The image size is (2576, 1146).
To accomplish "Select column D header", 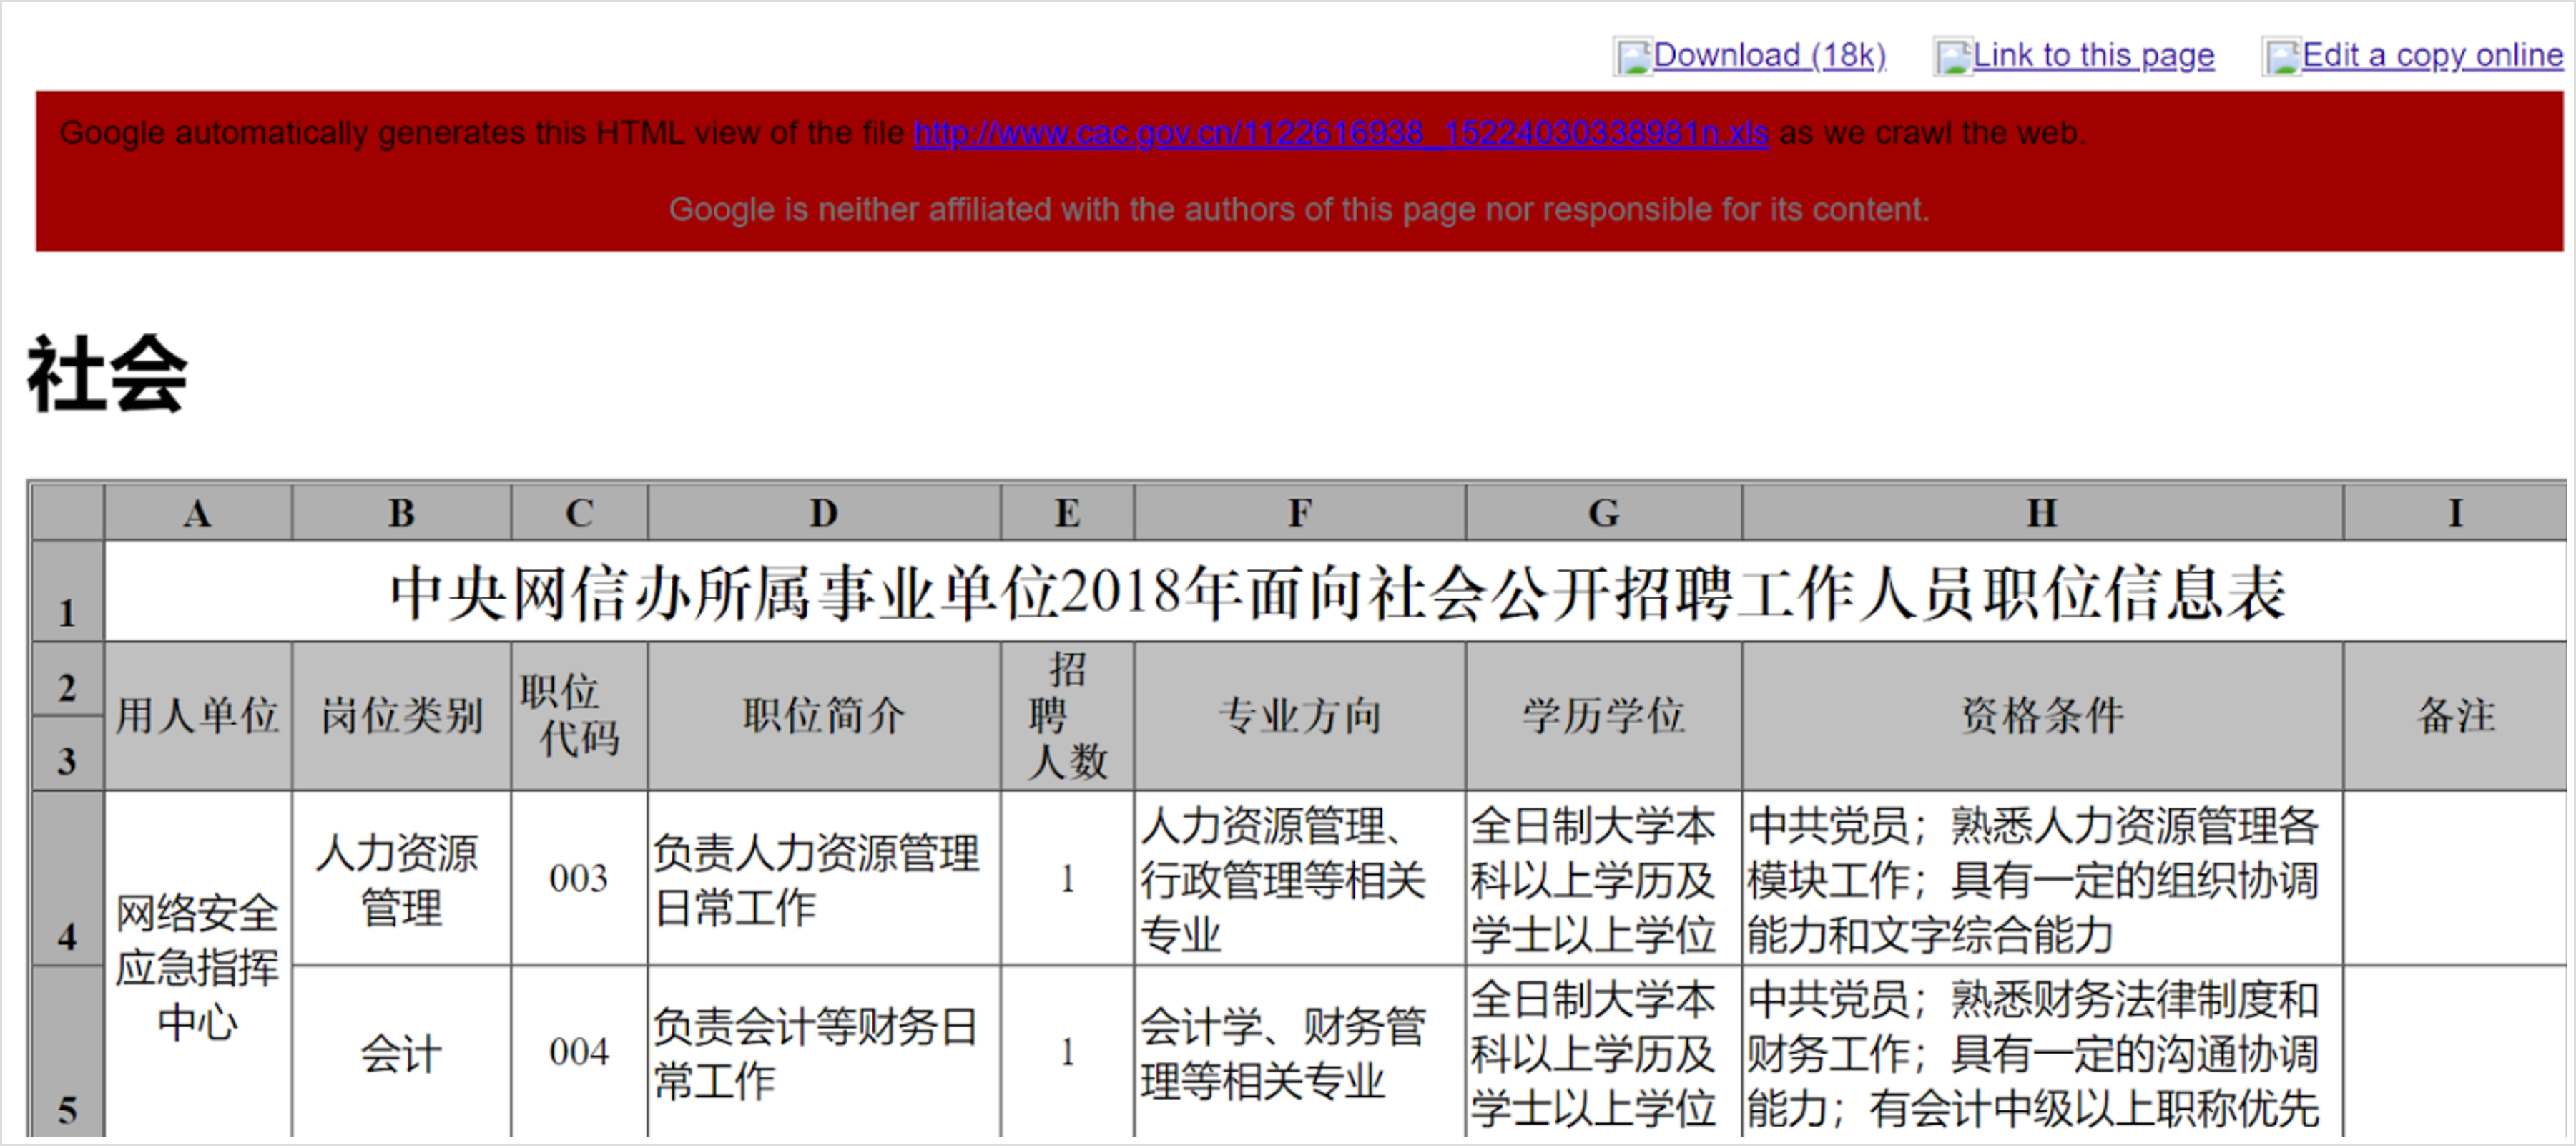I will click(x=823, y=513).
